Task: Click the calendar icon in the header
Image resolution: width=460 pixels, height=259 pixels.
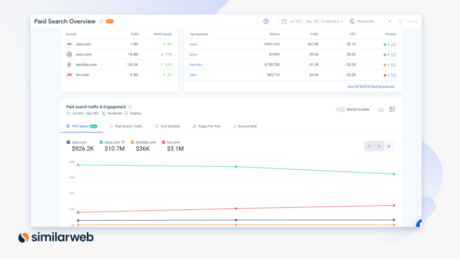Action: (284, 21)
